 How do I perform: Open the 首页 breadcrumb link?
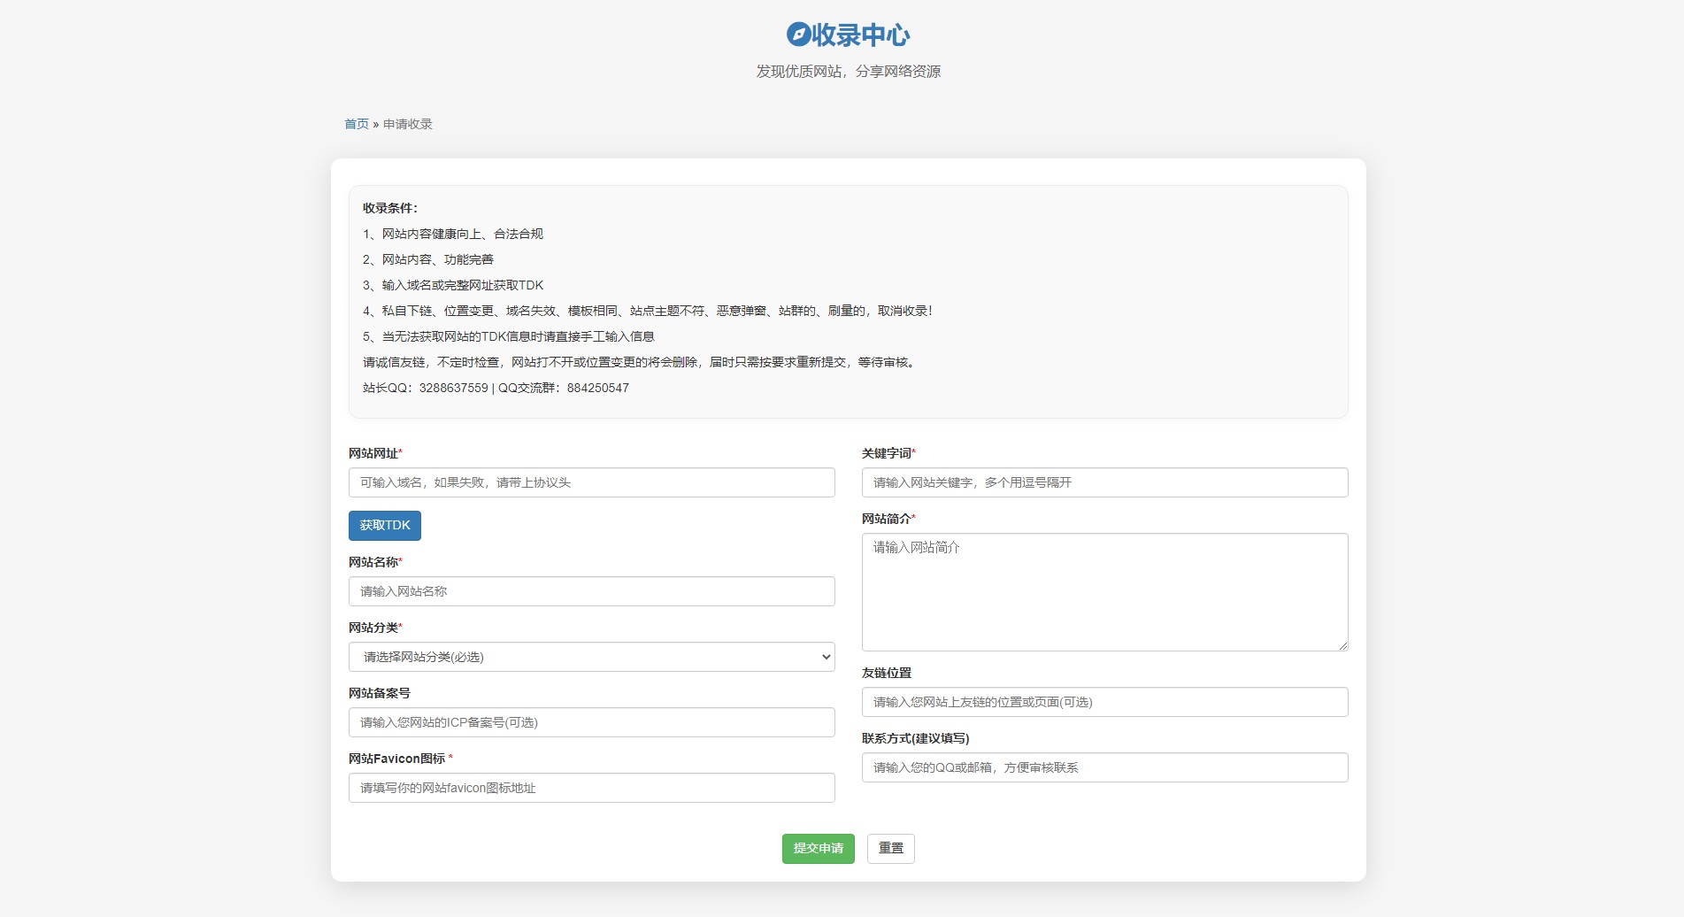tap(356, 124)
